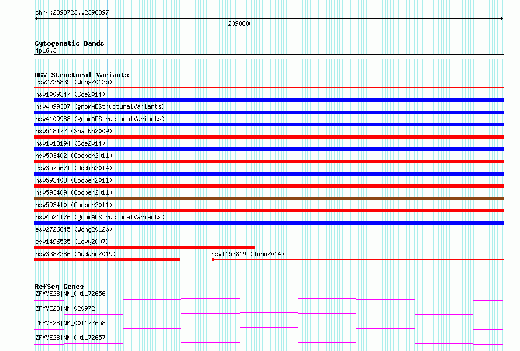Click the brown bar under nsv593409
The width and height of the screenshot is (520, 351).
pyautogui.click(x=269, y=198)
